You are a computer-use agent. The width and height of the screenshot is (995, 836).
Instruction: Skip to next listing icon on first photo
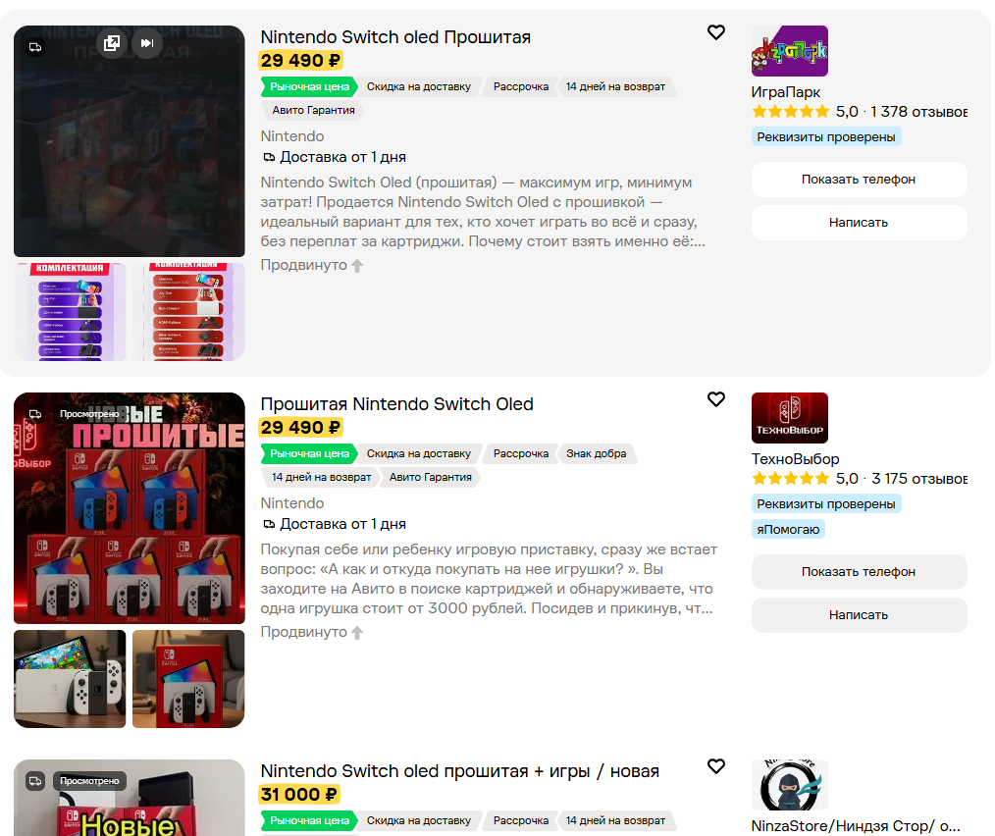[x=147, y=43]
